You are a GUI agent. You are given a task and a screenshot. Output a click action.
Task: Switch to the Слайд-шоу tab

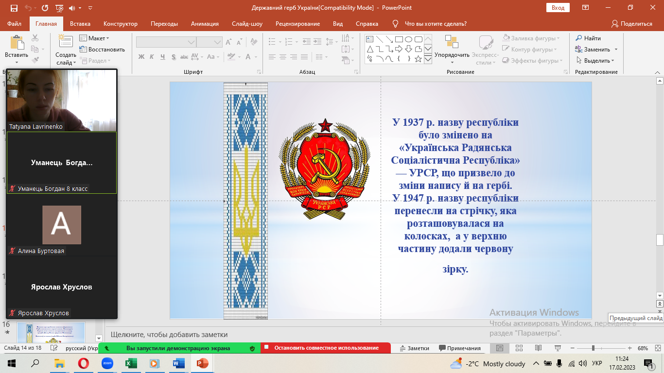(x=247, y=24)
